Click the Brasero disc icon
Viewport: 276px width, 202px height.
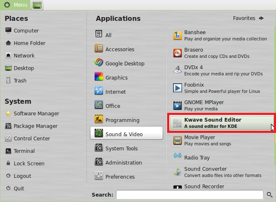pos(178,53)
